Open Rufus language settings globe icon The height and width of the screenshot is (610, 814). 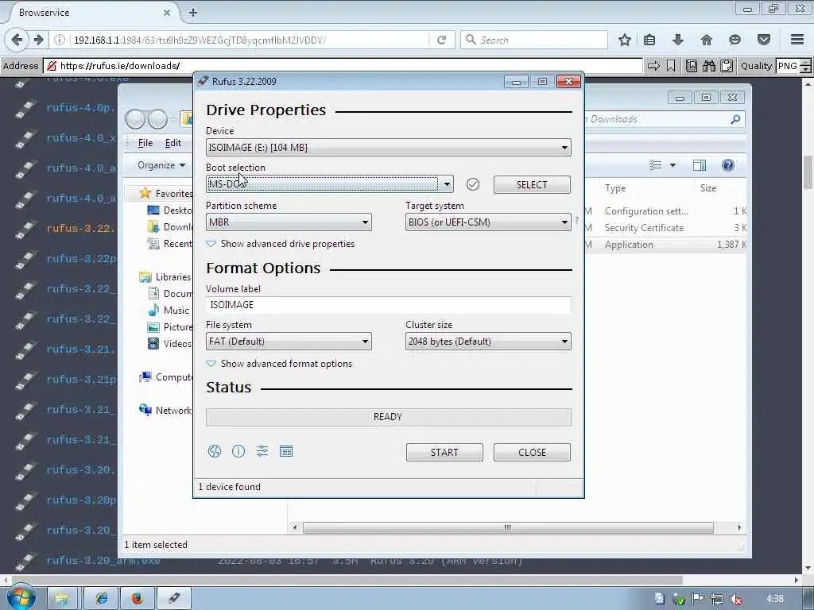215,451
